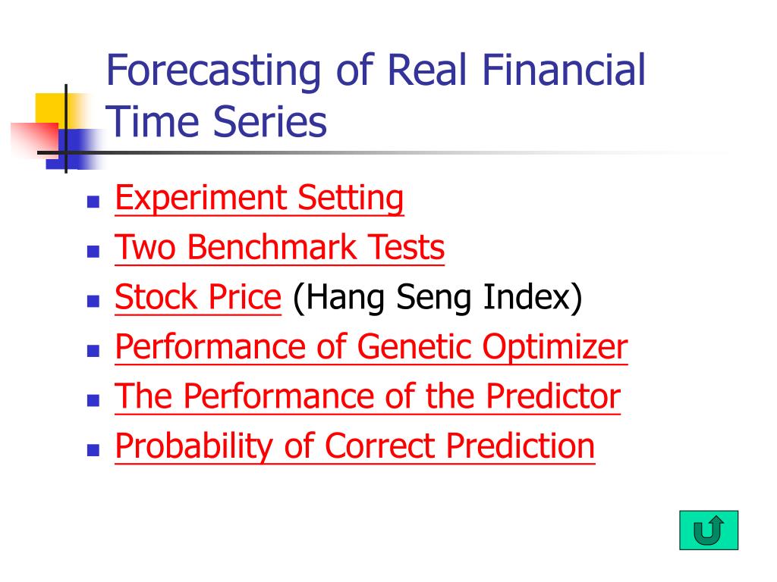Select the bullet next to Stock Price
This screenshot has height=582, width=777.
pyautogui.click(x=93, y=301)
